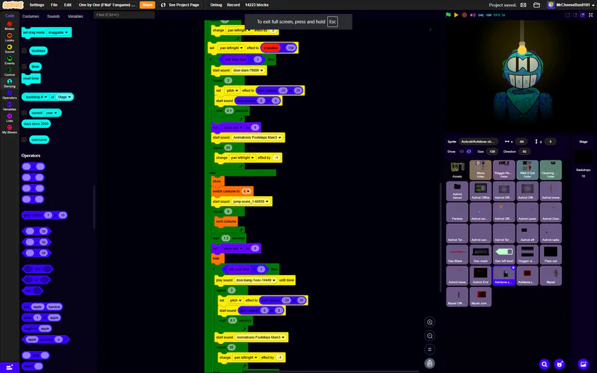Open MrCheeseBun8181 account dropdown
597x373 pixels.
click(570, 5)
